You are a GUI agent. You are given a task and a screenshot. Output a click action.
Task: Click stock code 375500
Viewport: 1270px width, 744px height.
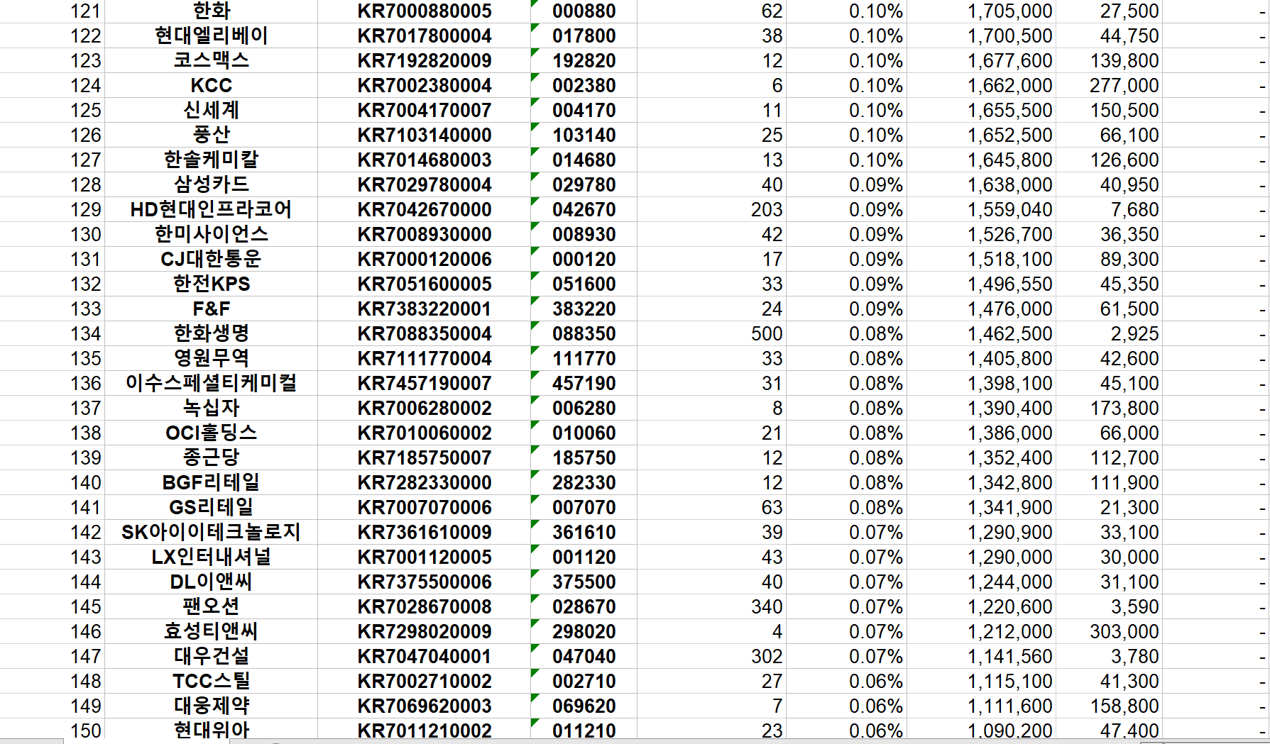click(584, 582)
